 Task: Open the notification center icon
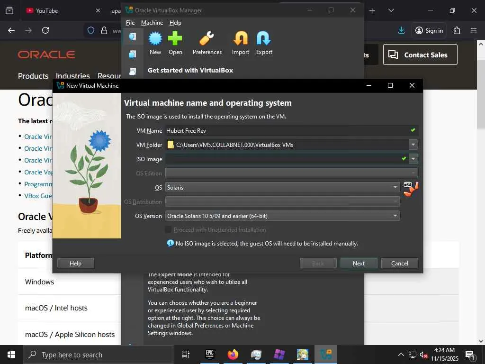pyautogui.click(x=470, y=355)
